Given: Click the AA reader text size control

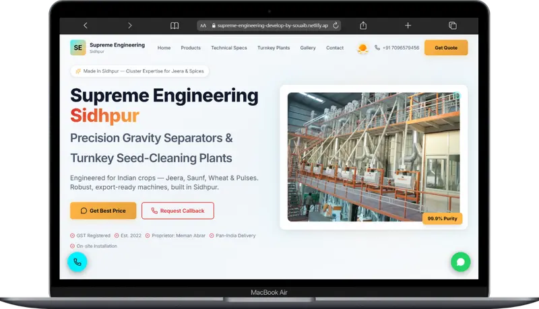Looking at the screenshot, I should 203,26.
